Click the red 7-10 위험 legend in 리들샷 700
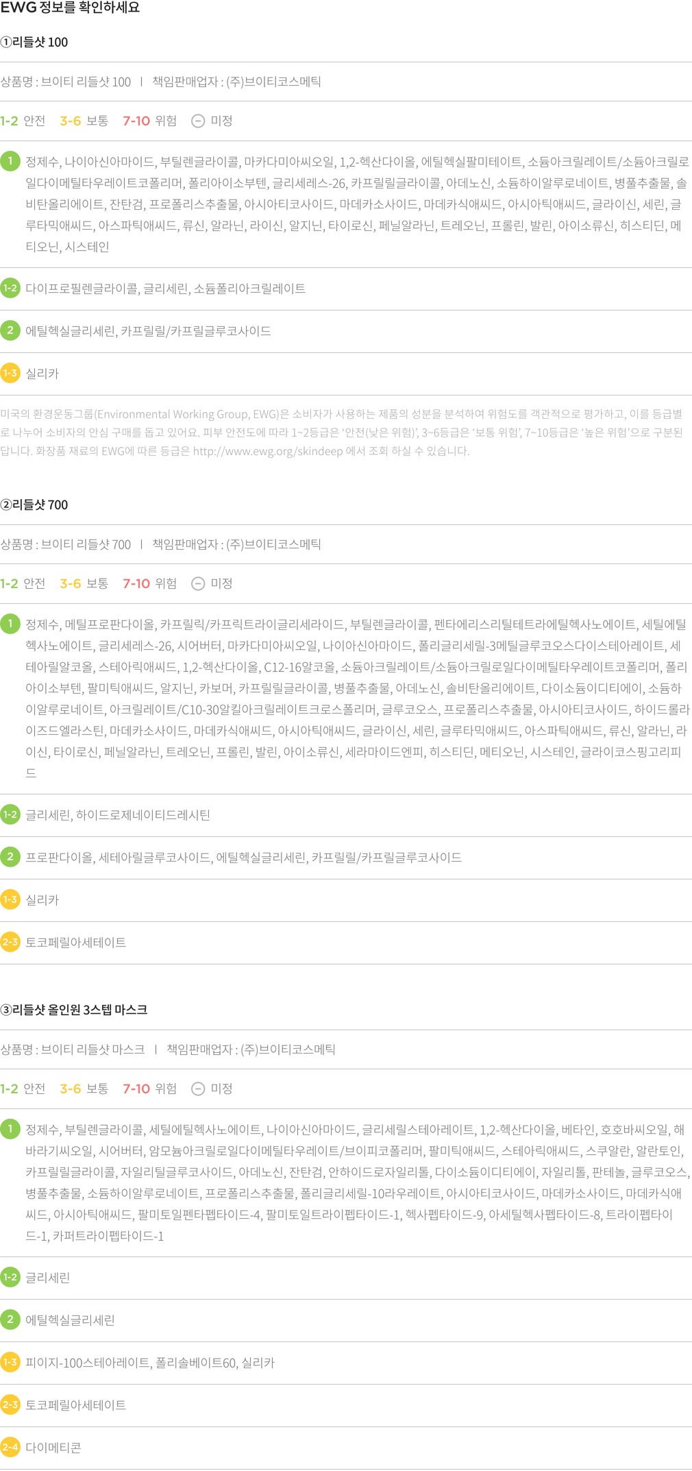692x1471 pixels. coord(149,583)
